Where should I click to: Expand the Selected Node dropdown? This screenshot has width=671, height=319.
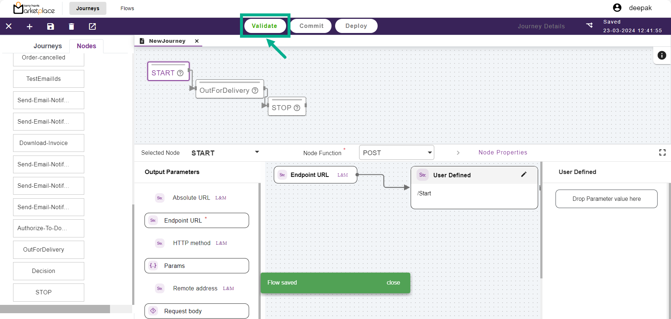[x=257, y=152]
